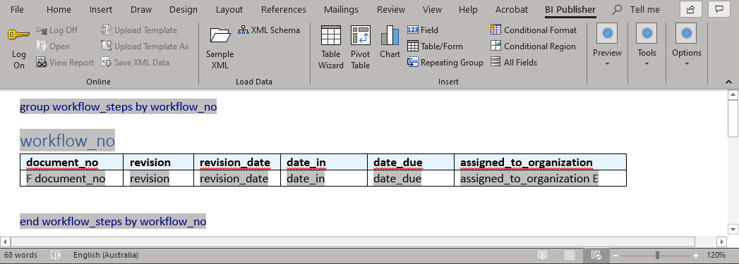Image resolution: width=739 pixels, height=264 pixels.
Task: Open Conditional Format dialog
Action: pos(534,30)
